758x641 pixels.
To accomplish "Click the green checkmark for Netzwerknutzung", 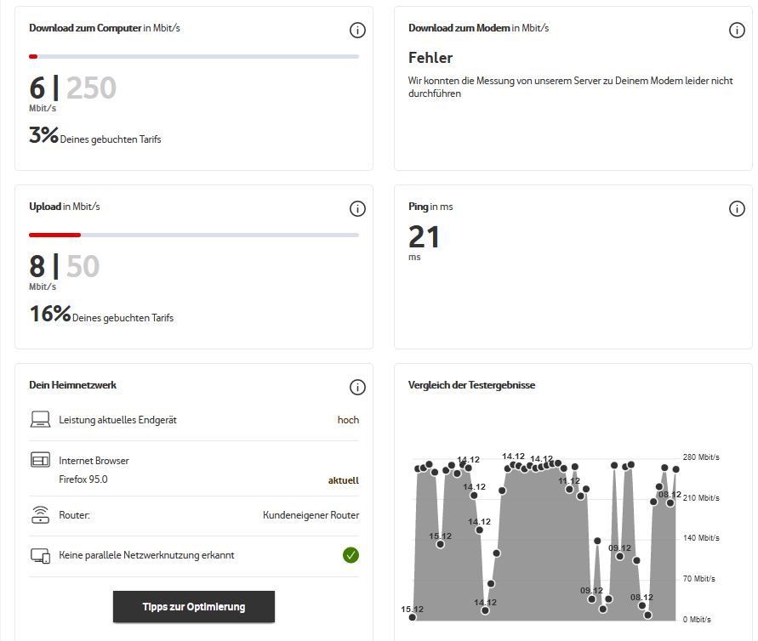I will pos(351,555).
